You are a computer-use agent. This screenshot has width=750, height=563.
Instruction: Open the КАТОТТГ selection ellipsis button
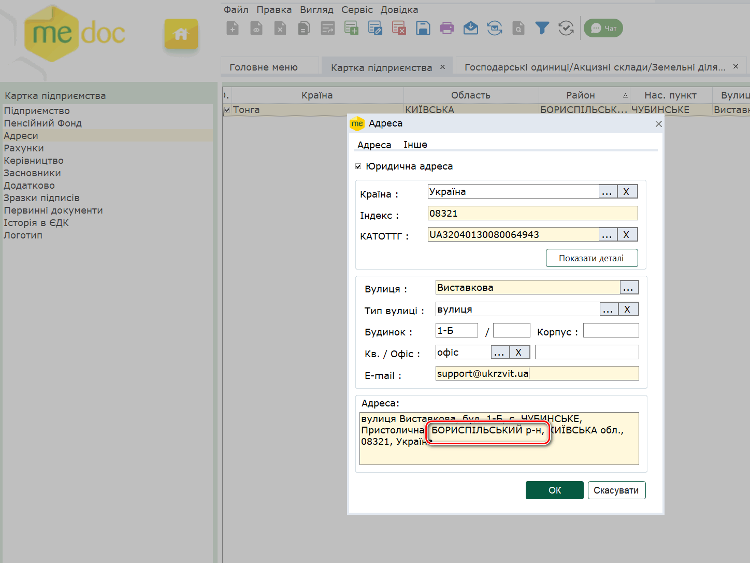click(607, 235)
